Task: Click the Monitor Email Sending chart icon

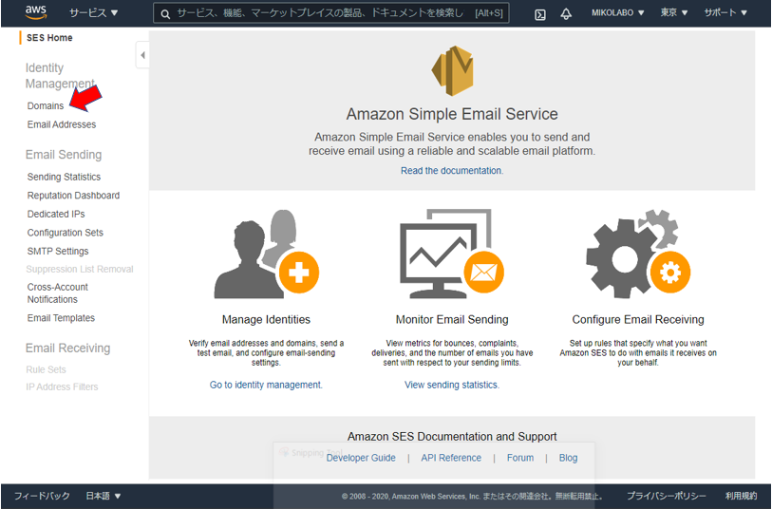Action: (451, 254)
